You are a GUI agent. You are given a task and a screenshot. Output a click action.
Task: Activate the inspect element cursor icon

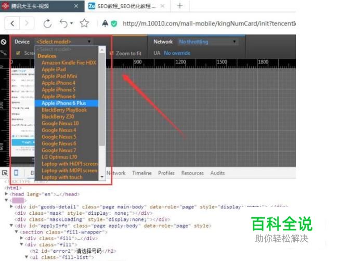pyautogui.click(x=5, y=173)
